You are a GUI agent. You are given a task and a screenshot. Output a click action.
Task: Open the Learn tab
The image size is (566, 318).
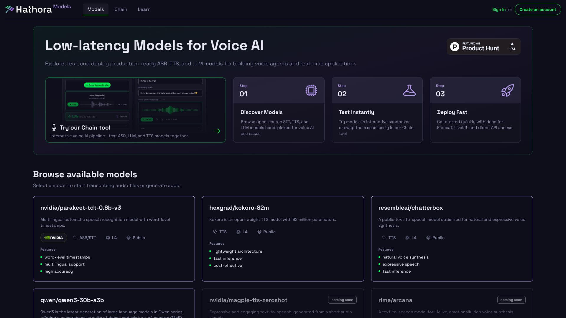coord(144,9)
